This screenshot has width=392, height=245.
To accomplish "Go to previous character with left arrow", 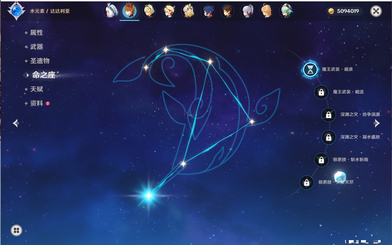I will pyautogui.click(x=16, y=123).
